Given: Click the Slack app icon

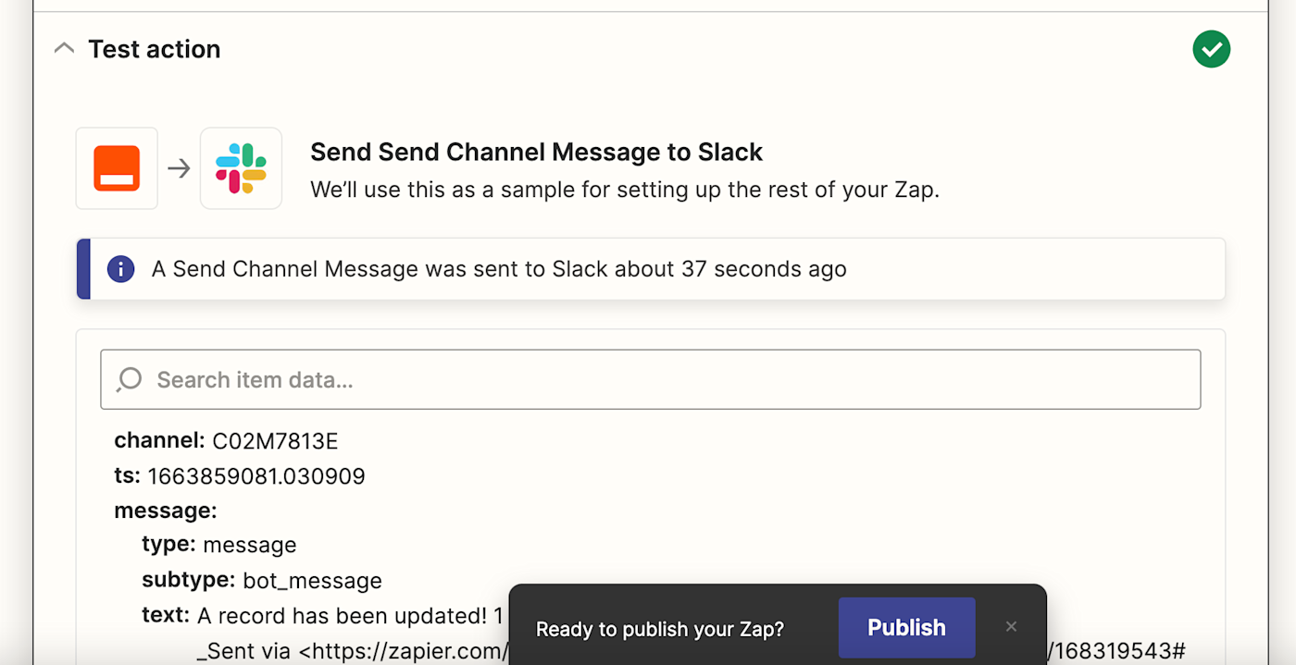Looking at the screenshot, I should [241, 168].
